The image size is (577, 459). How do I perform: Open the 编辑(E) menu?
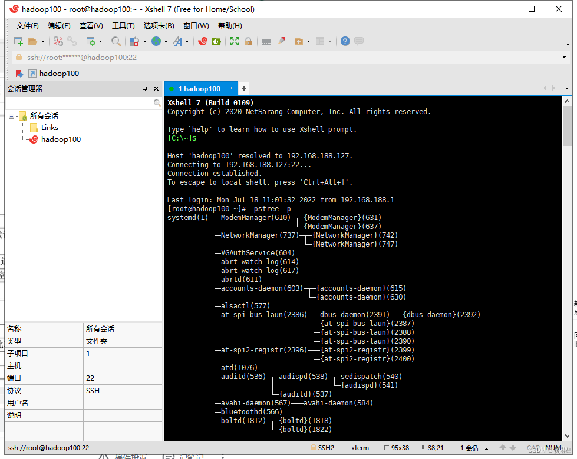tap(59, 26)
